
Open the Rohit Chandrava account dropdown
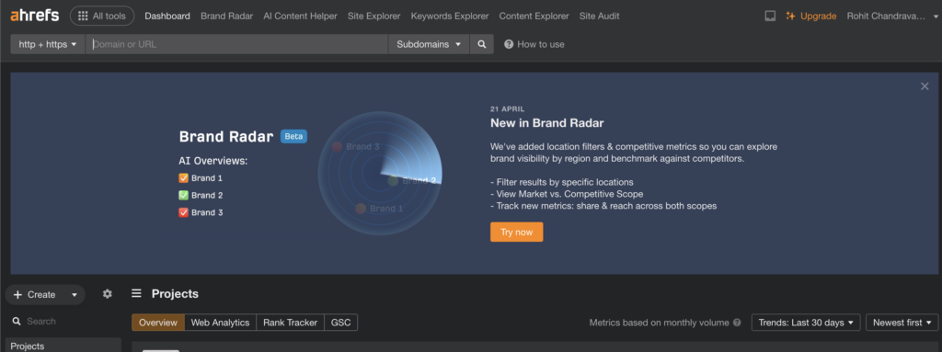click(x=892, y=17)
